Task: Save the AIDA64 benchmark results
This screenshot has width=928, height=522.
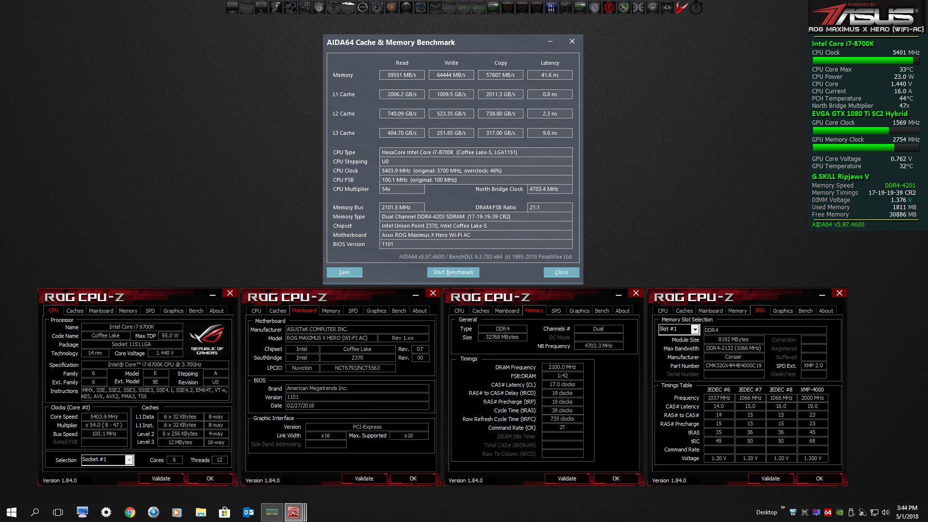Action: pos(344,272)
